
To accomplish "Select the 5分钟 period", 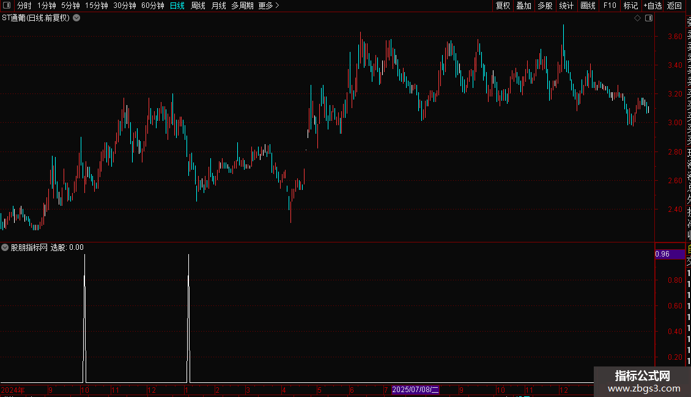I will click(70, 5).
